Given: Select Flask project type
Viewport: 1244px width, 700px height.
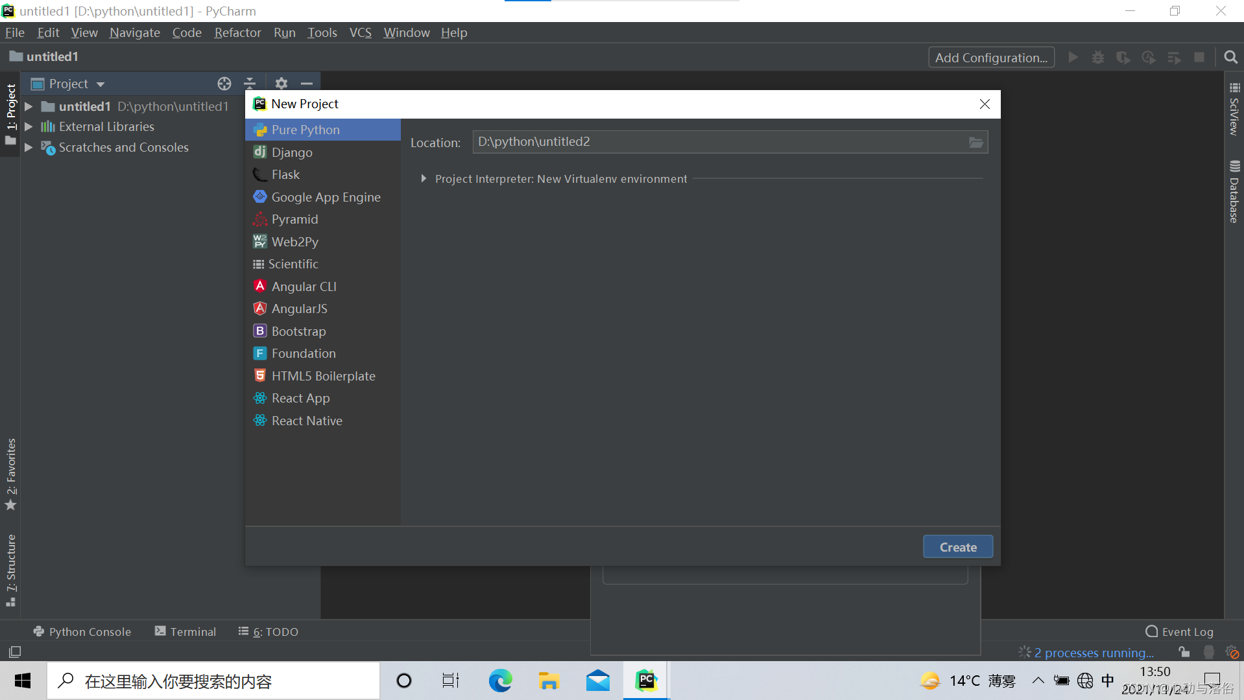Looking at the screenshot, I should pos(322,174).
